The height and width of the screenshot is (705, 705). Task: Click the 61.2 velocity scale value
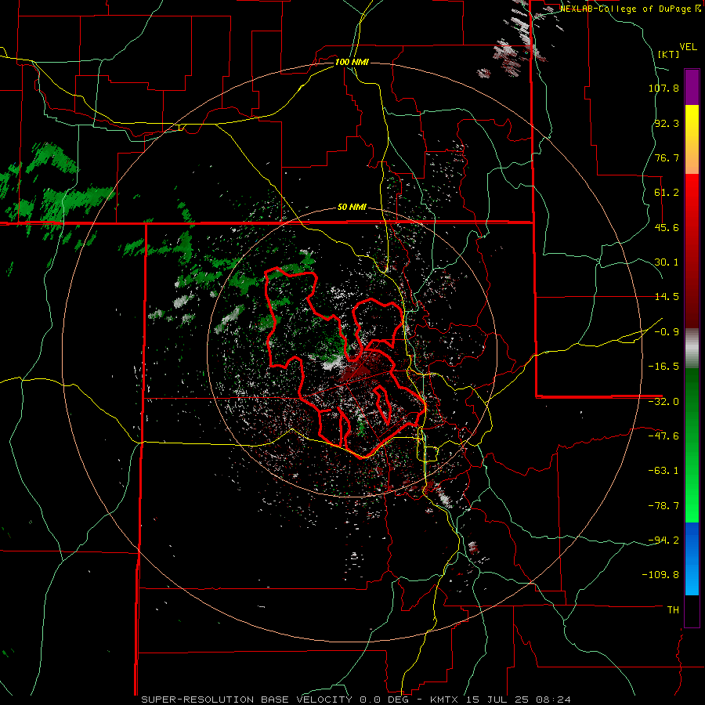[667, 193]
